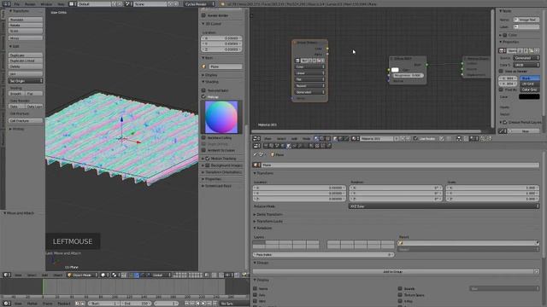Open the Modifiers properties tab icon
Viewport: 547px width, 307px height.
300,146
